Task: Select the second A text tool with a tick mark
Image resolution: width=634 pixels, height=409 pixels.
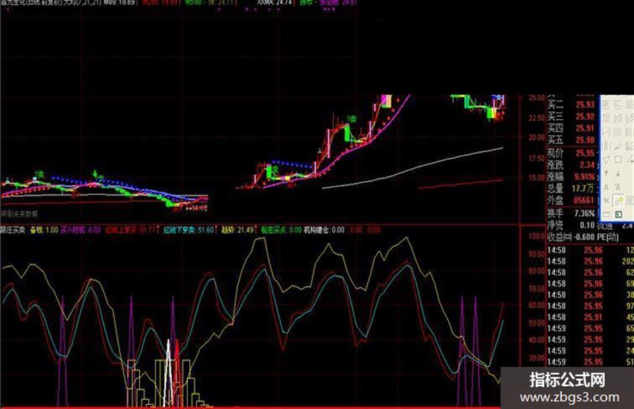Action: (617, 187)
